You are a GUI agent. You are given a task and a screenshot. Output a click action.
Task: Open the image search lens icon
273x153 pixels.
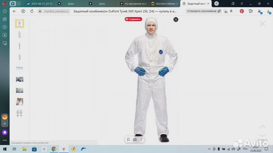(x=176, y=19)
